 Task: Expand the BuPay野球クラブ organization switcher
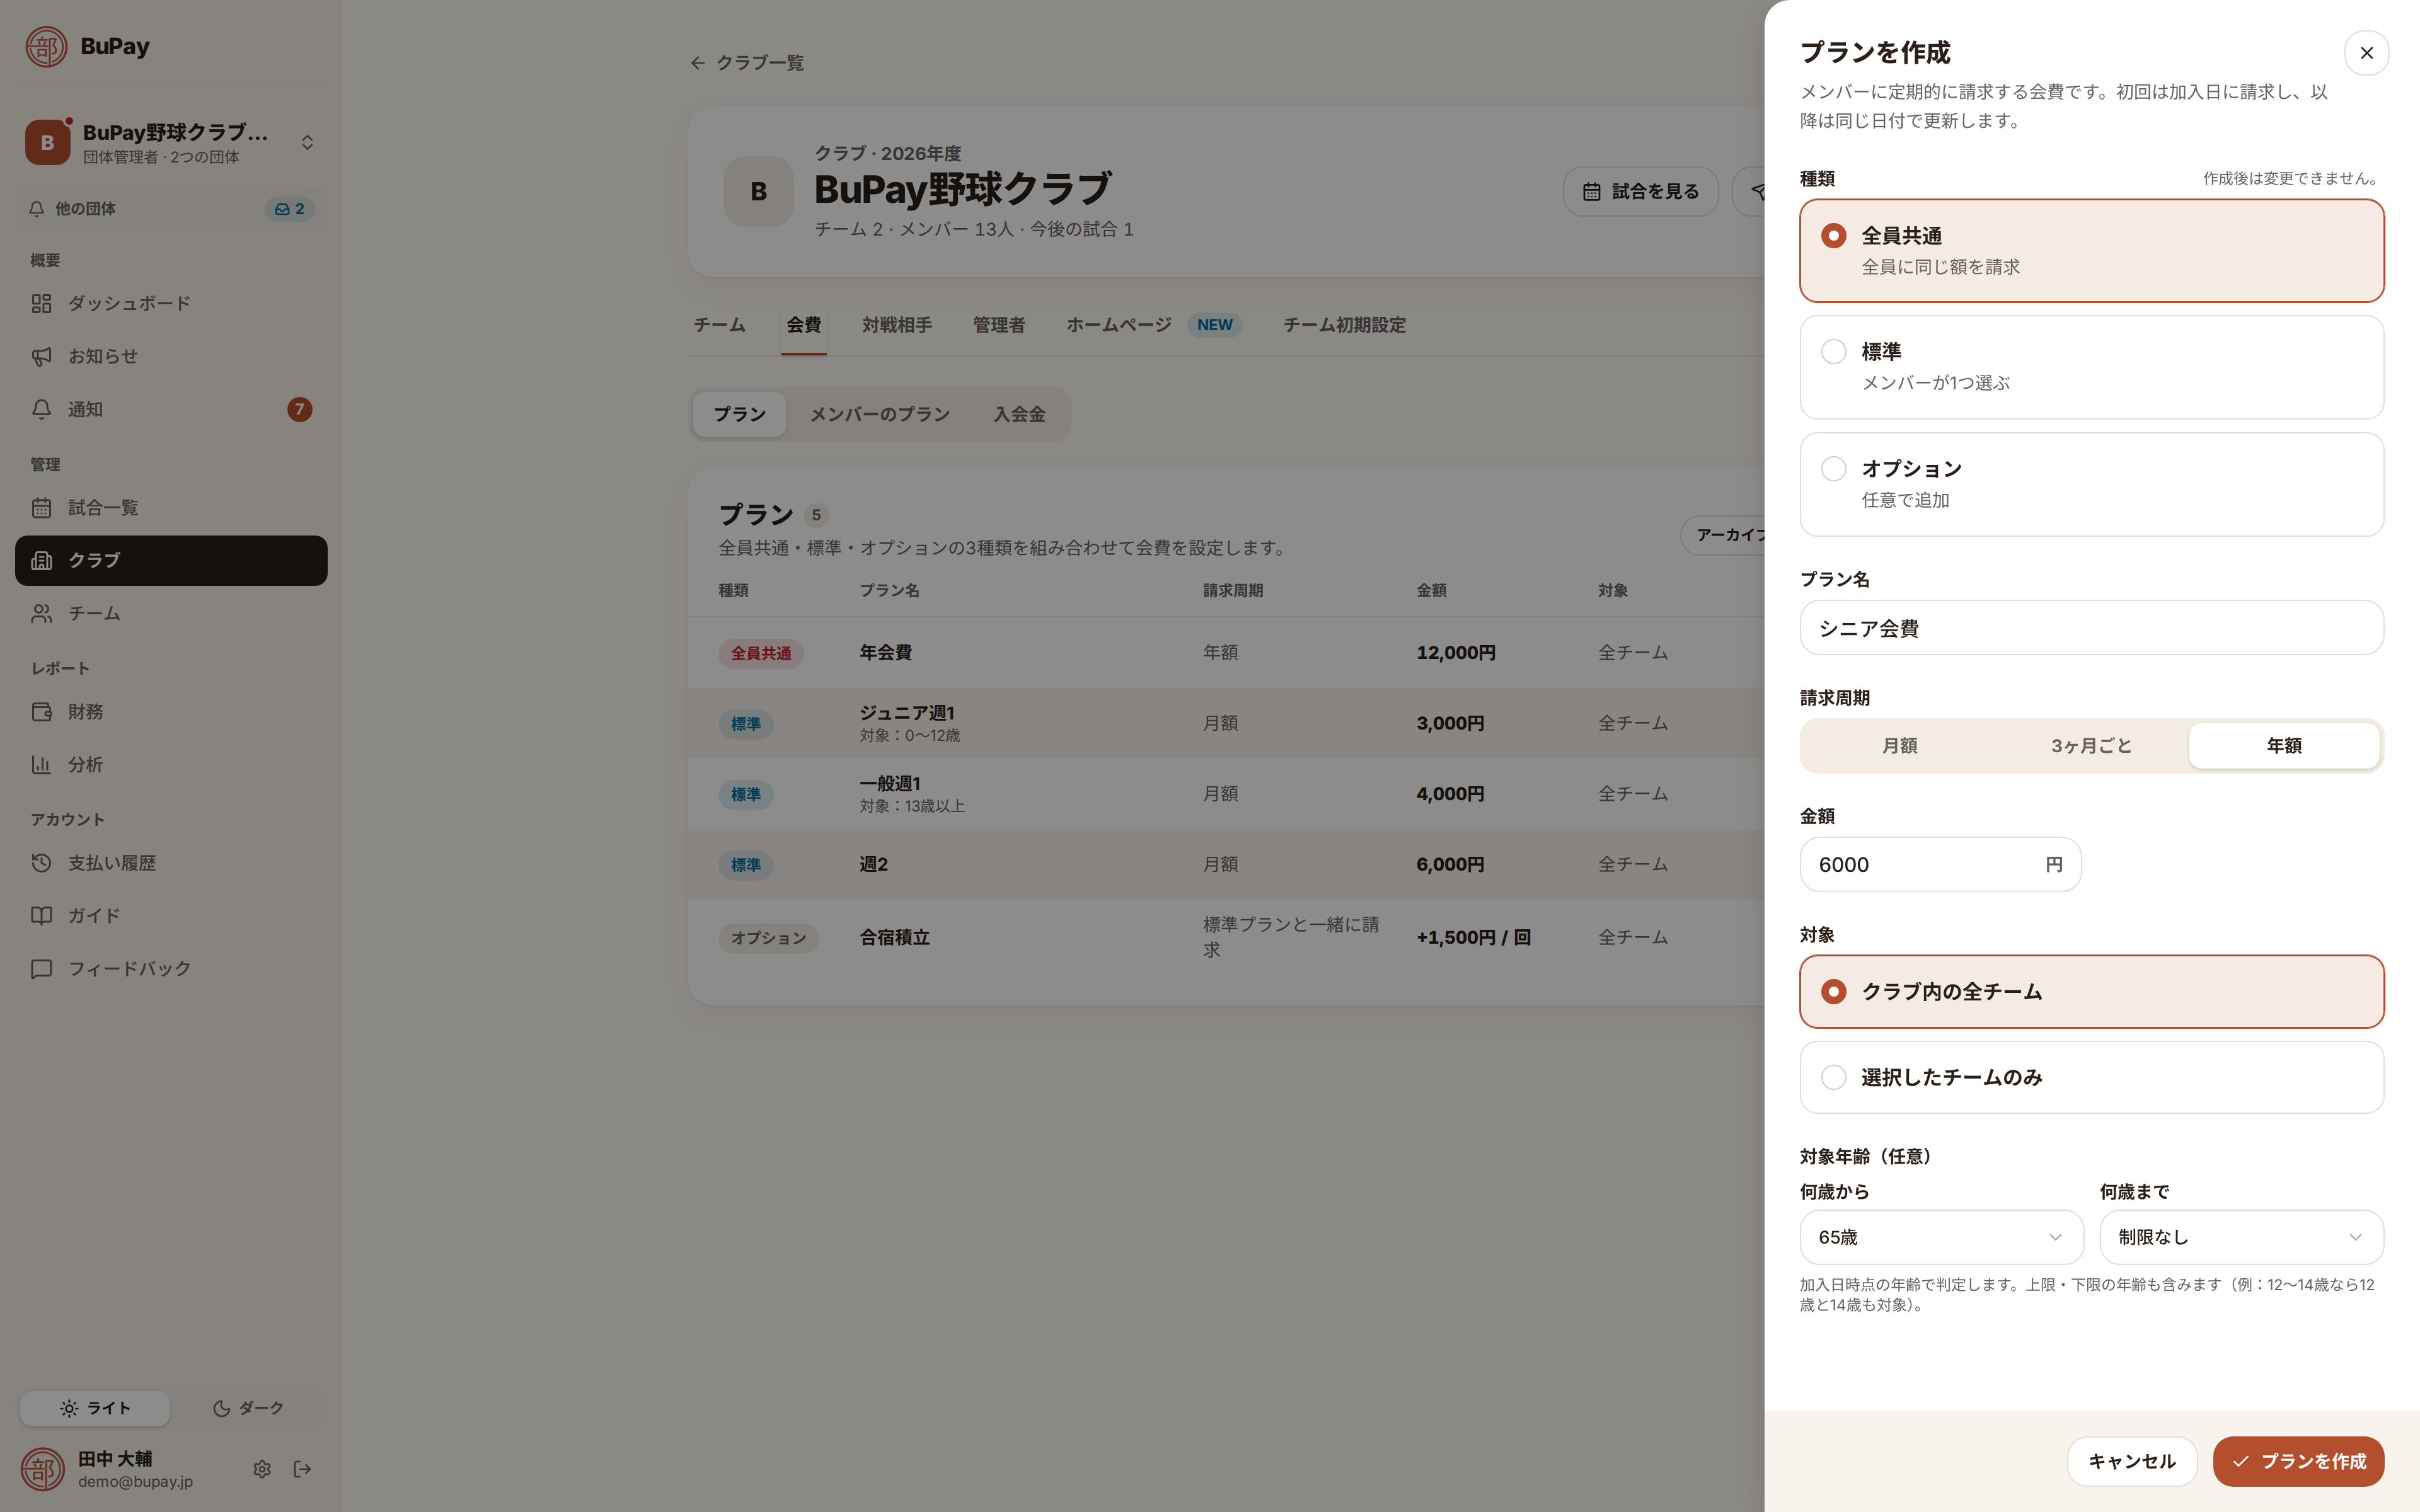171,143
